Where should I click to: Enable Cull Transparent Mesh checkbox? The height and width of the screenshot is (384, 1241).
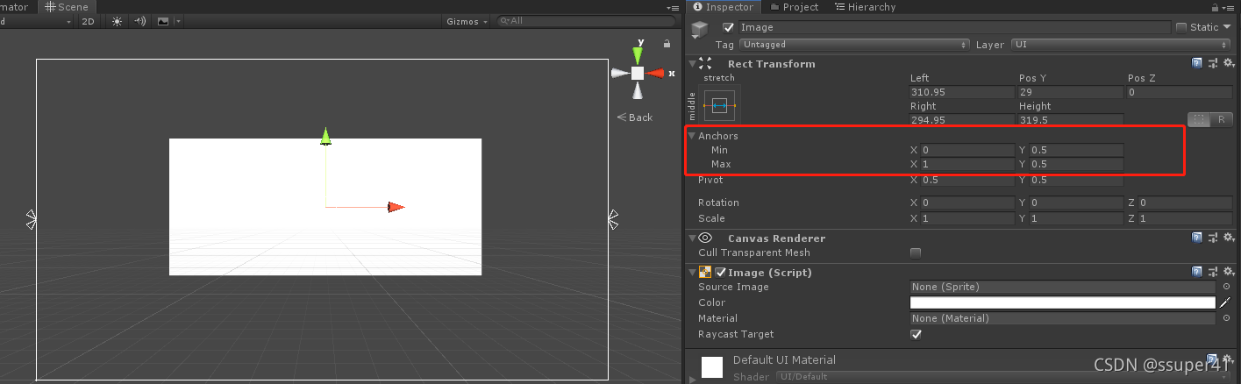point(916,252)
